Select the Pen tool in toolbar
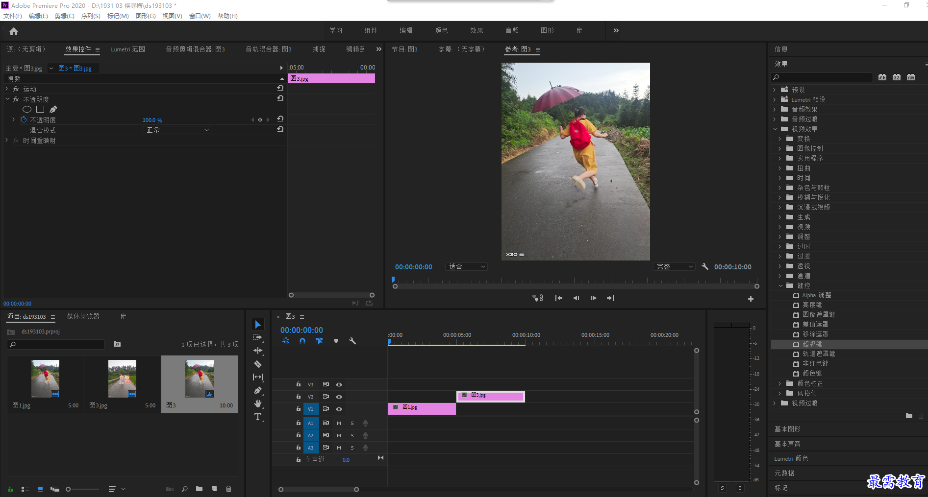The height and width of the screenshot is (497, 928). 258,390
